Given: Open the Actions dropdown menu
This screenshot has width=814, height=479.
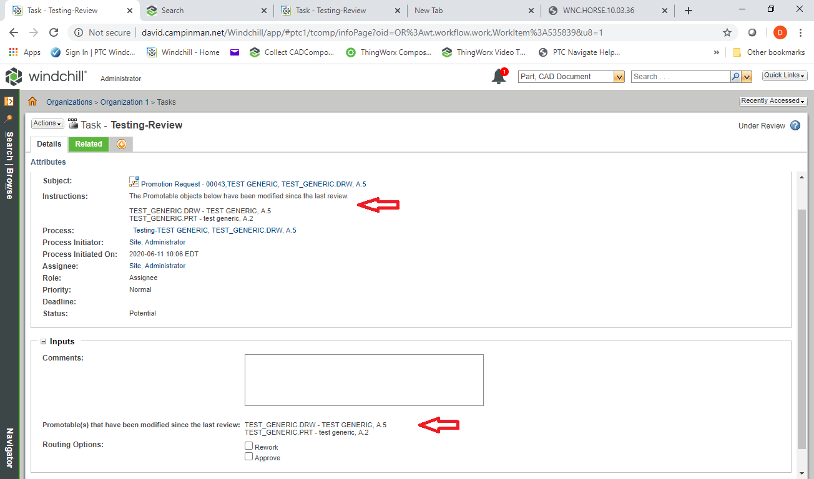Looking at the screenshot, I should [47, 123].
